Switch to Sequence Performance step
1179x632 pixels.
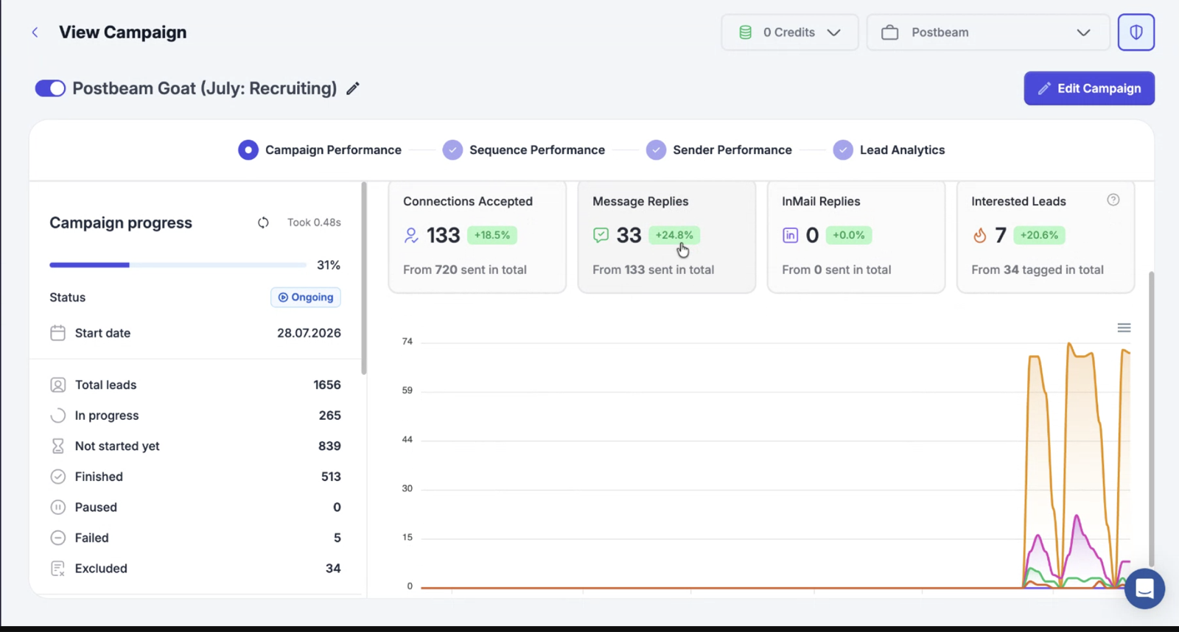tap(524, 150)
